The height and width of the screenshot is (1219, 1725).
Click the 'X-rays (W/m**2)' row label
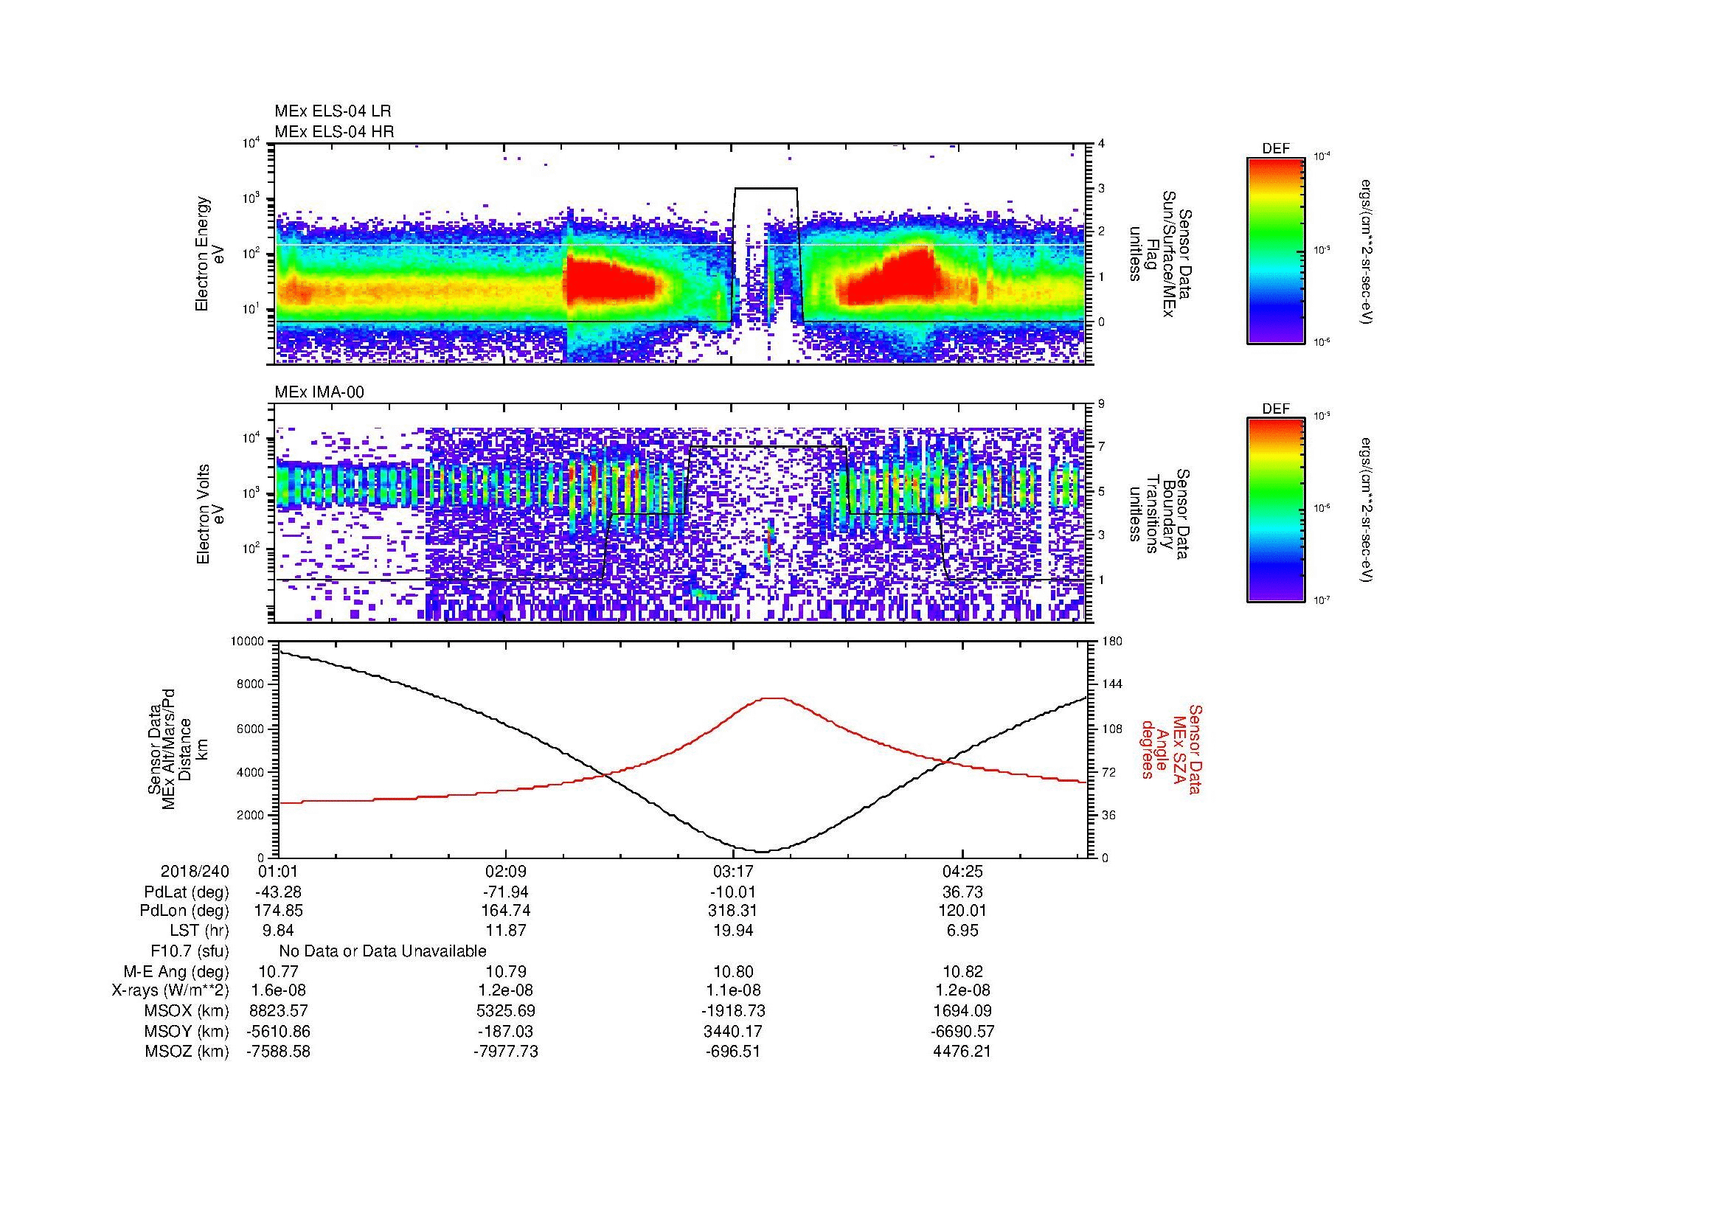tap(170, 990)
